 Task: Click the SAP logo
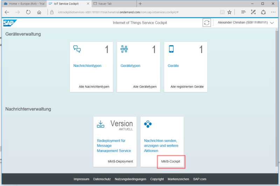coord(10,23)
